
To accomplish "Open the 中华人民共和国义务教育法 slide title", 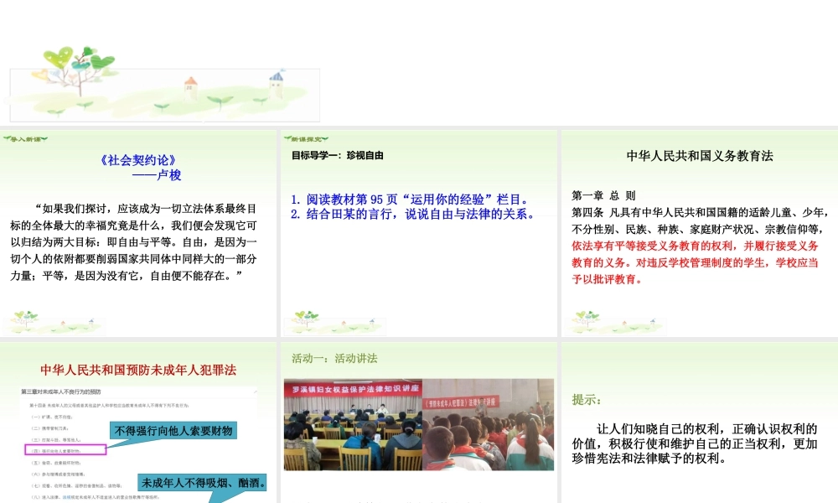I will click(x=700, y=155).
